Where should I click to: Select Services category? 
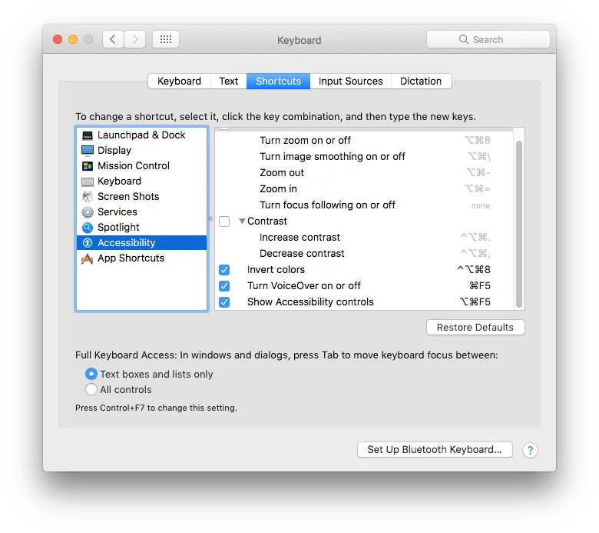coord(142,212)
